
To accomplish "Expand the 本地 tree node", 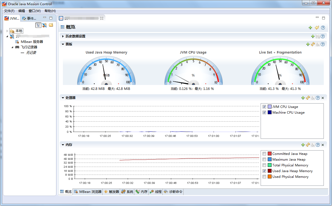I will 7,31.
